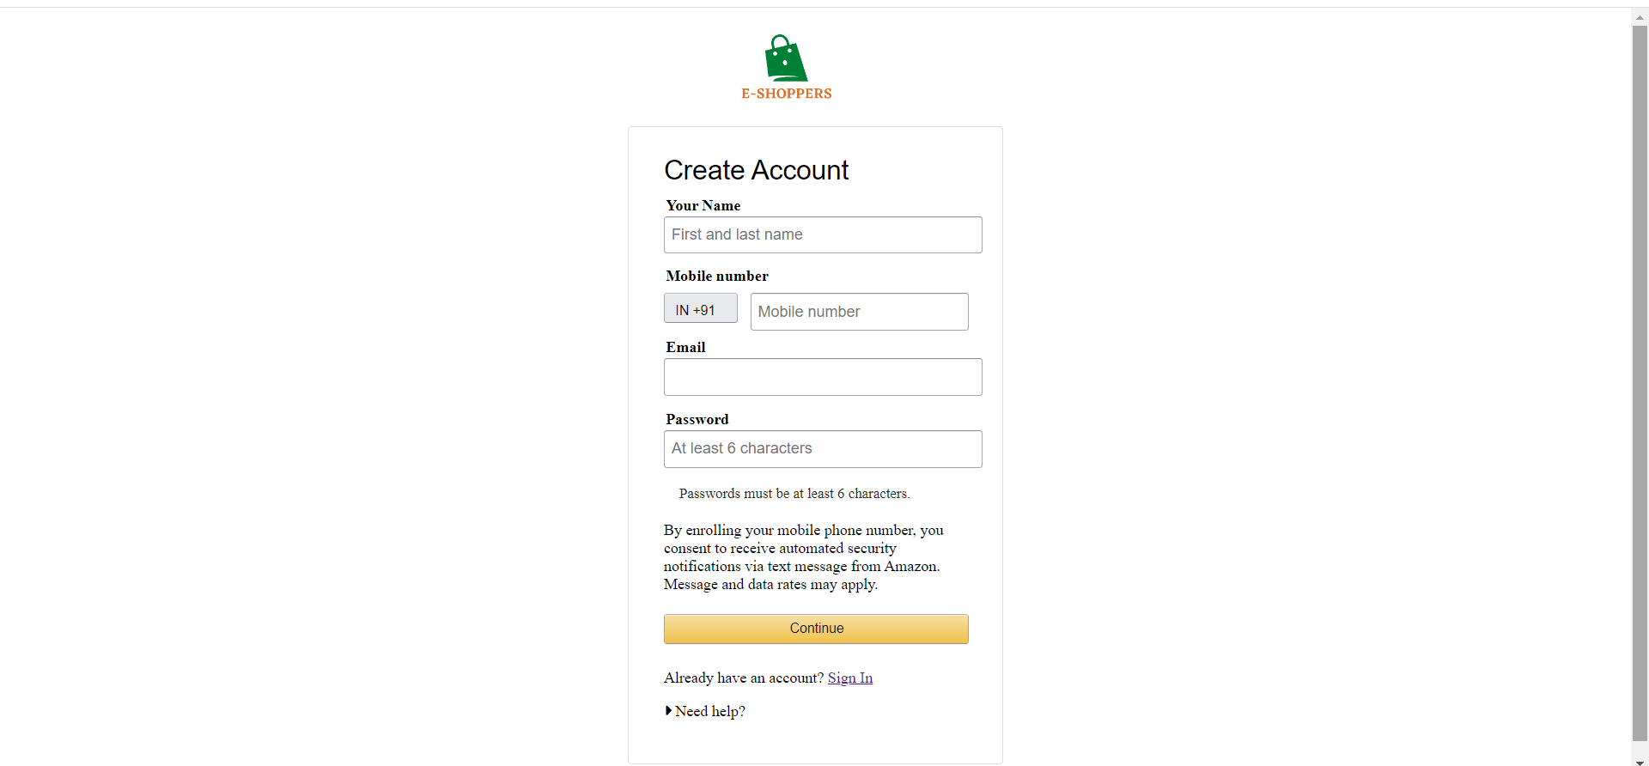
Task: Focus the Password field with 6-character hint
Action: tap(823, 449)
